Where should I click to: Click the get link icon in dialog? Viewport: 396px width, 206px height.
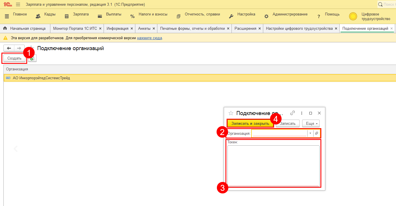click(x=292, y=113)
